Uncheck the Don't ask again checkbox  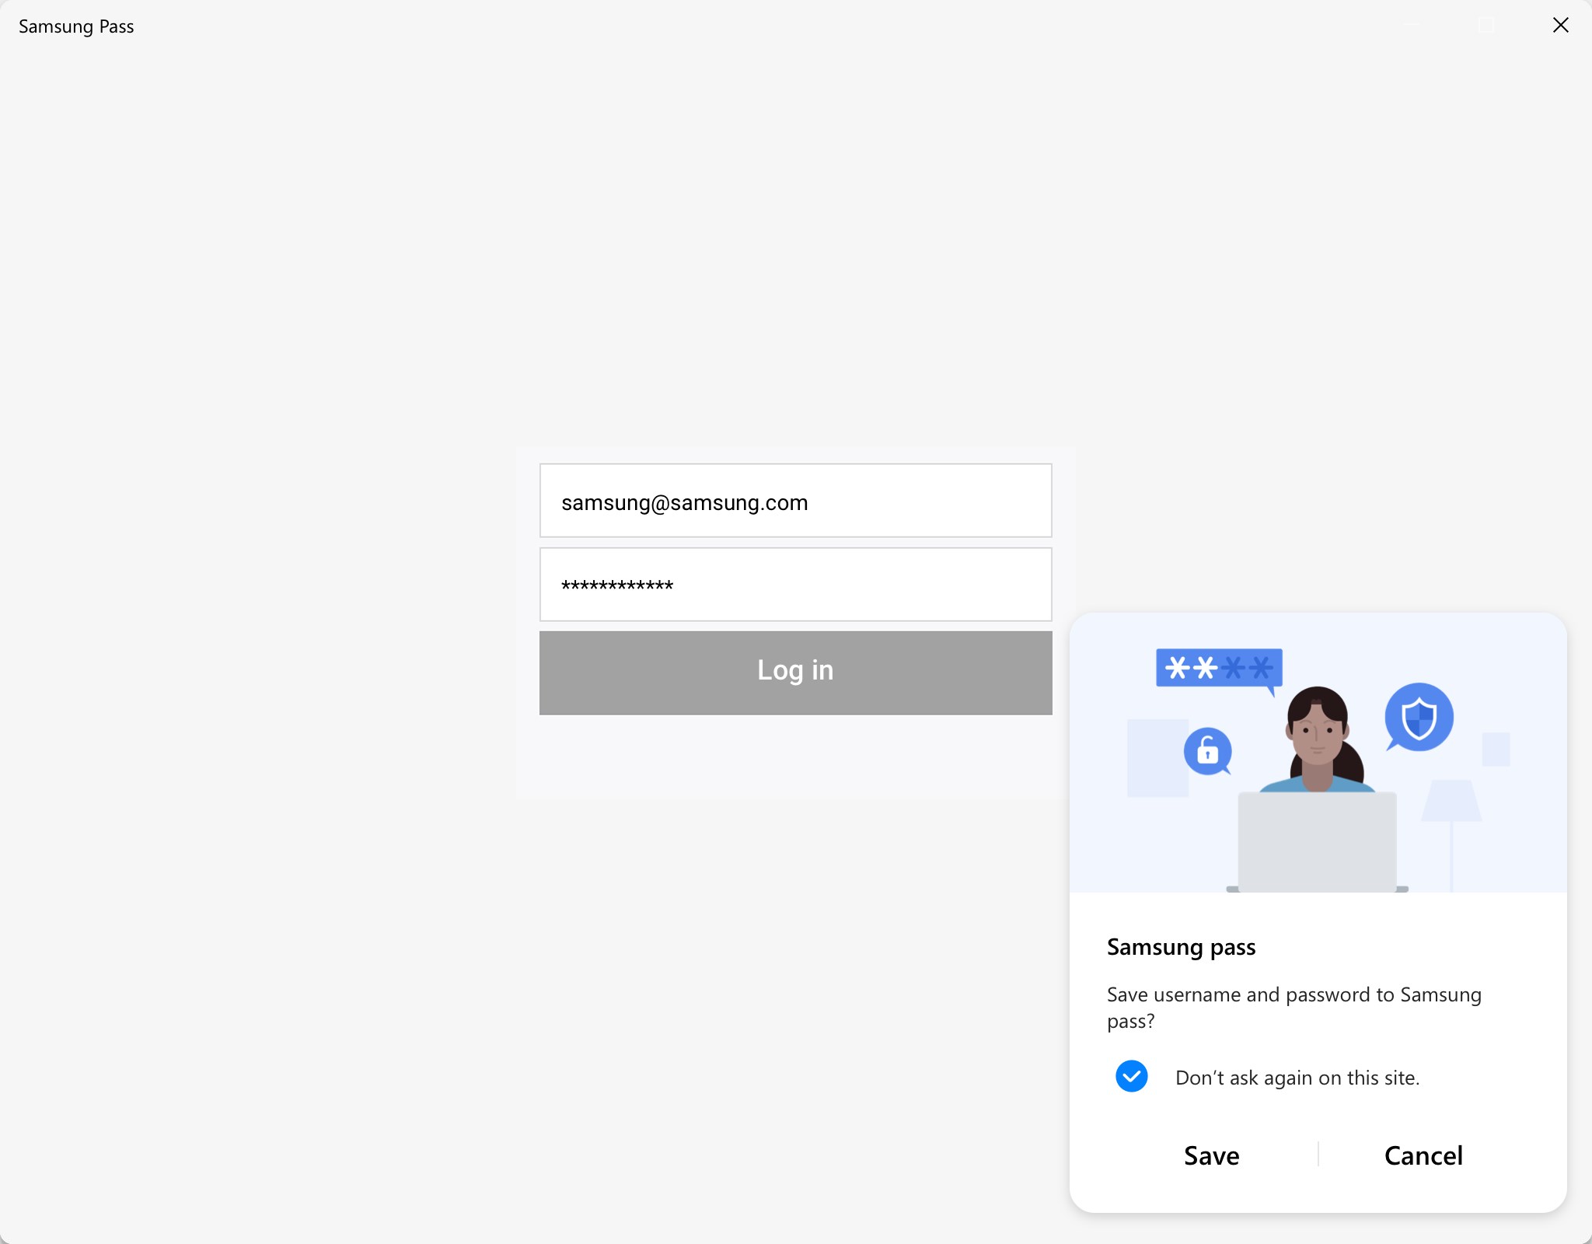(x=1132, y=1077)
